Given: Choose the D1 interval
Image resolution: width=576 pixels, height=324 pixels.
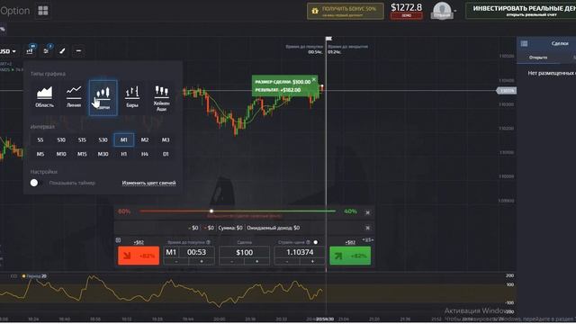Looking at the screenshot, I should 166,154.
